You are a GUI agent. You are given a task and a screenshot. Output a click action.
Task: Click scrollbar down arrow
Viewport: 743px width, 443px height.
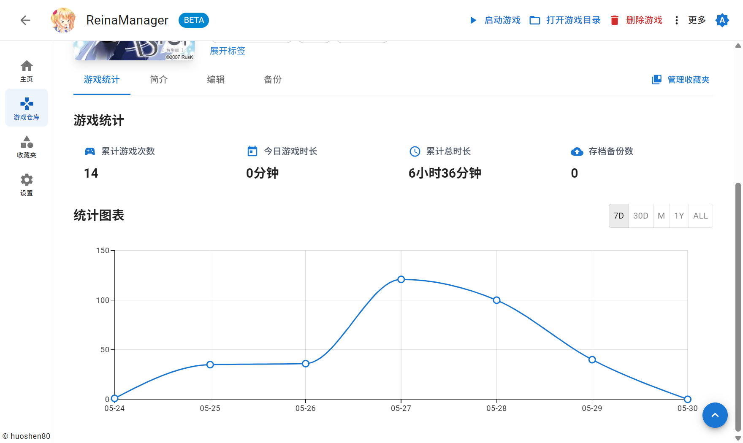click(x=738, y=438)
